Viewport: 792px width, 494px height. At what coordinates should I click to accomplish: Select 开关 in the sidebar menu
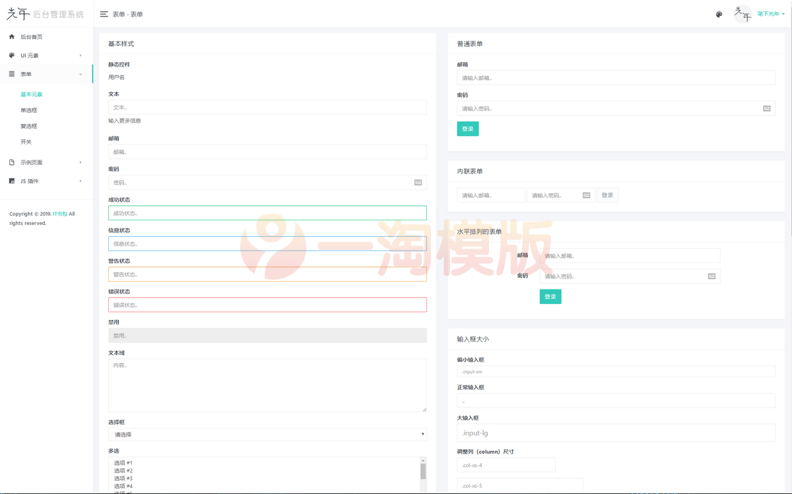(x=25, y=141)
